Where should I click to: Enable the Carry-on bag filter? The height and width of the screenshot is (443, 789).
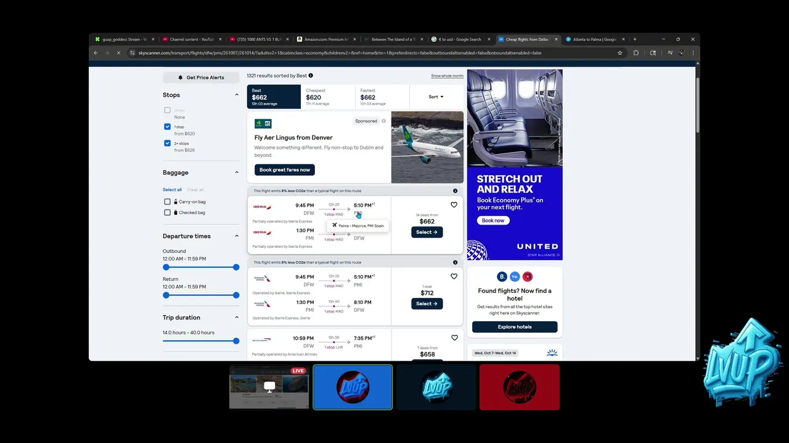click(167, 202)
